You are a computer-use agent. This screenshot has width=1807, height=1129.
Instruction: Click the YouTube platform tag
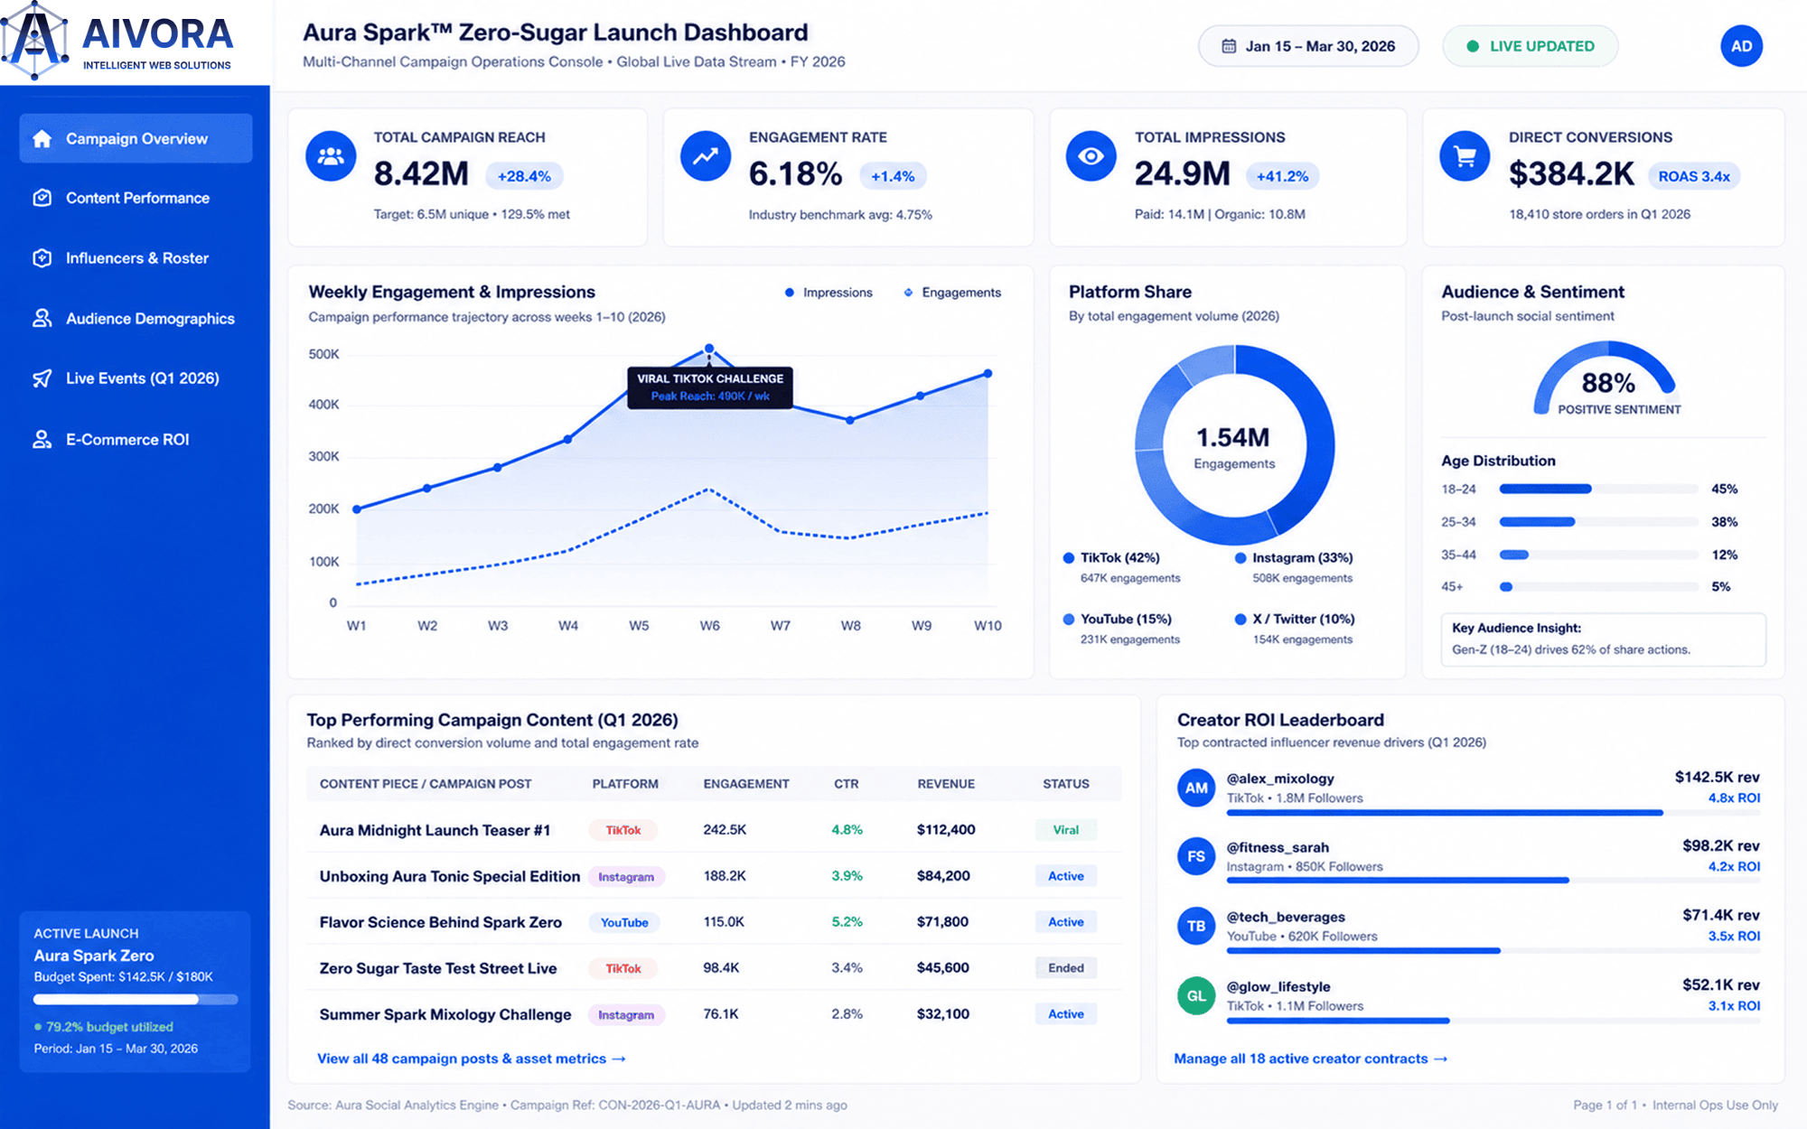tap(624, 922)
